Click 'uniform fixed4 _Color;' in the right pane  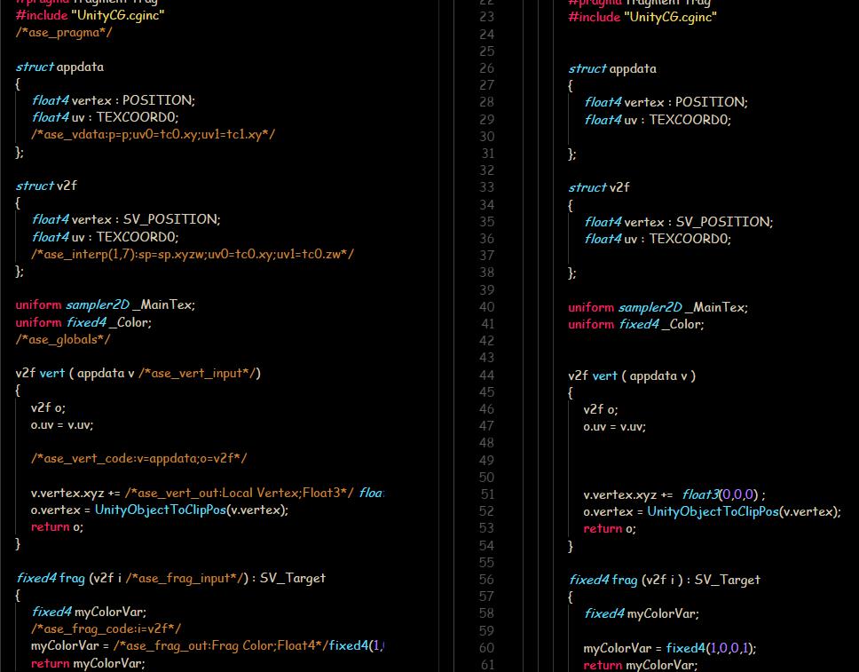[636, 324]
